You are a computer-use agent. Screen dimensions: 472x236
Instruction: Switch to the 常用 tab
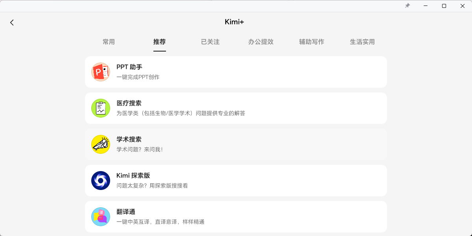109,42
